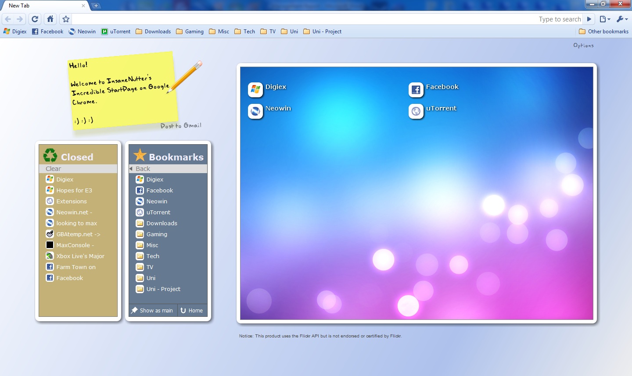This screenshot has width=632, height=376.
Task: Open the uTorrent tile in the wallpaper panel
Action: (x=416, y=111)
